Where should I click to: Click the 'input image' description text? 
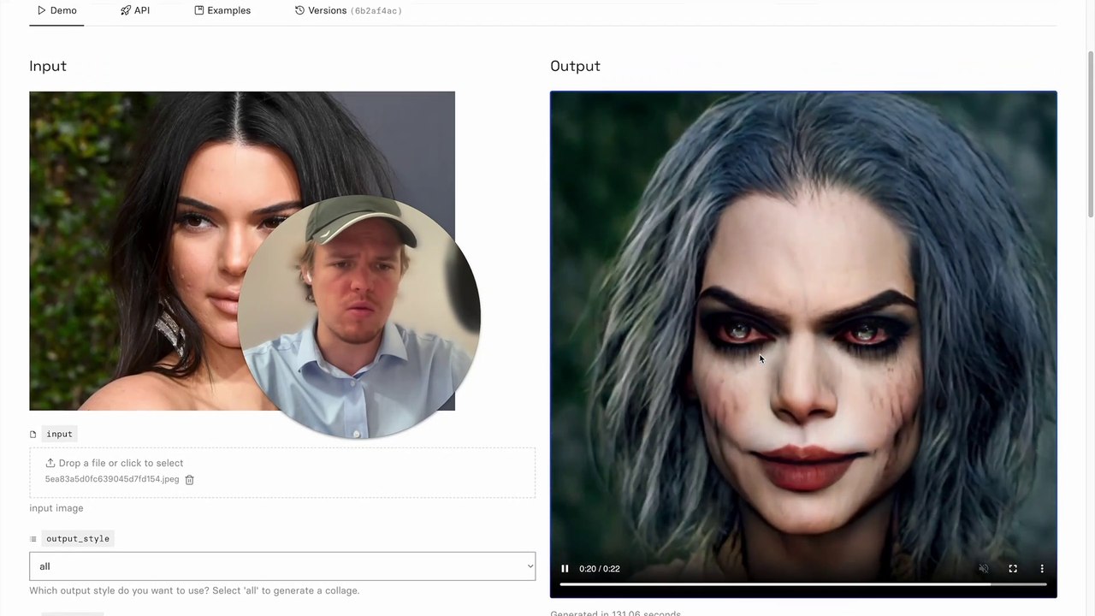[56, 508]
